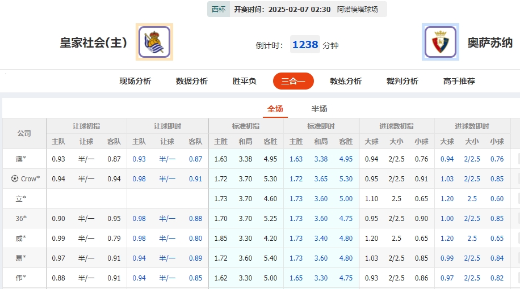The width and height of the screenshot is (520, 289).
Task: Switch to the 数据分析 tab
Action: coord(192,81)
